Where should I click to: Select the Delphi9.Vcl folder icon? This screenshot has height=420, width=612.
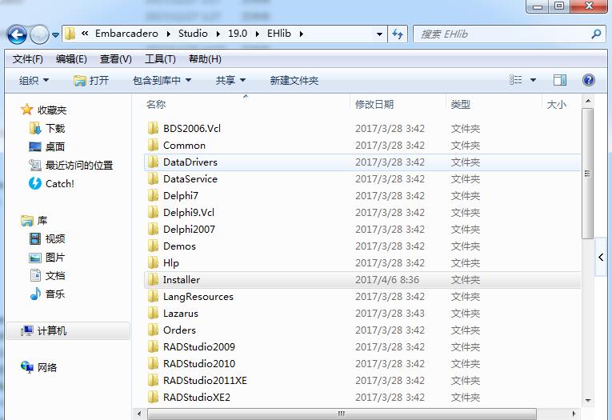[x=153, y=212]
